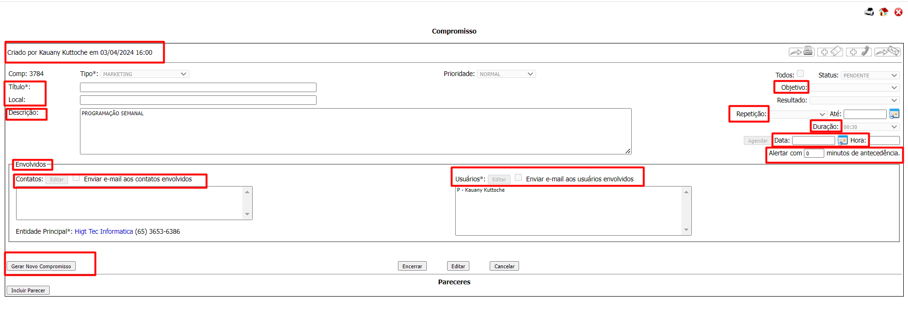Screen dimensions: 908x332
Task: Click into the Título text field
Action: [198, 87]
